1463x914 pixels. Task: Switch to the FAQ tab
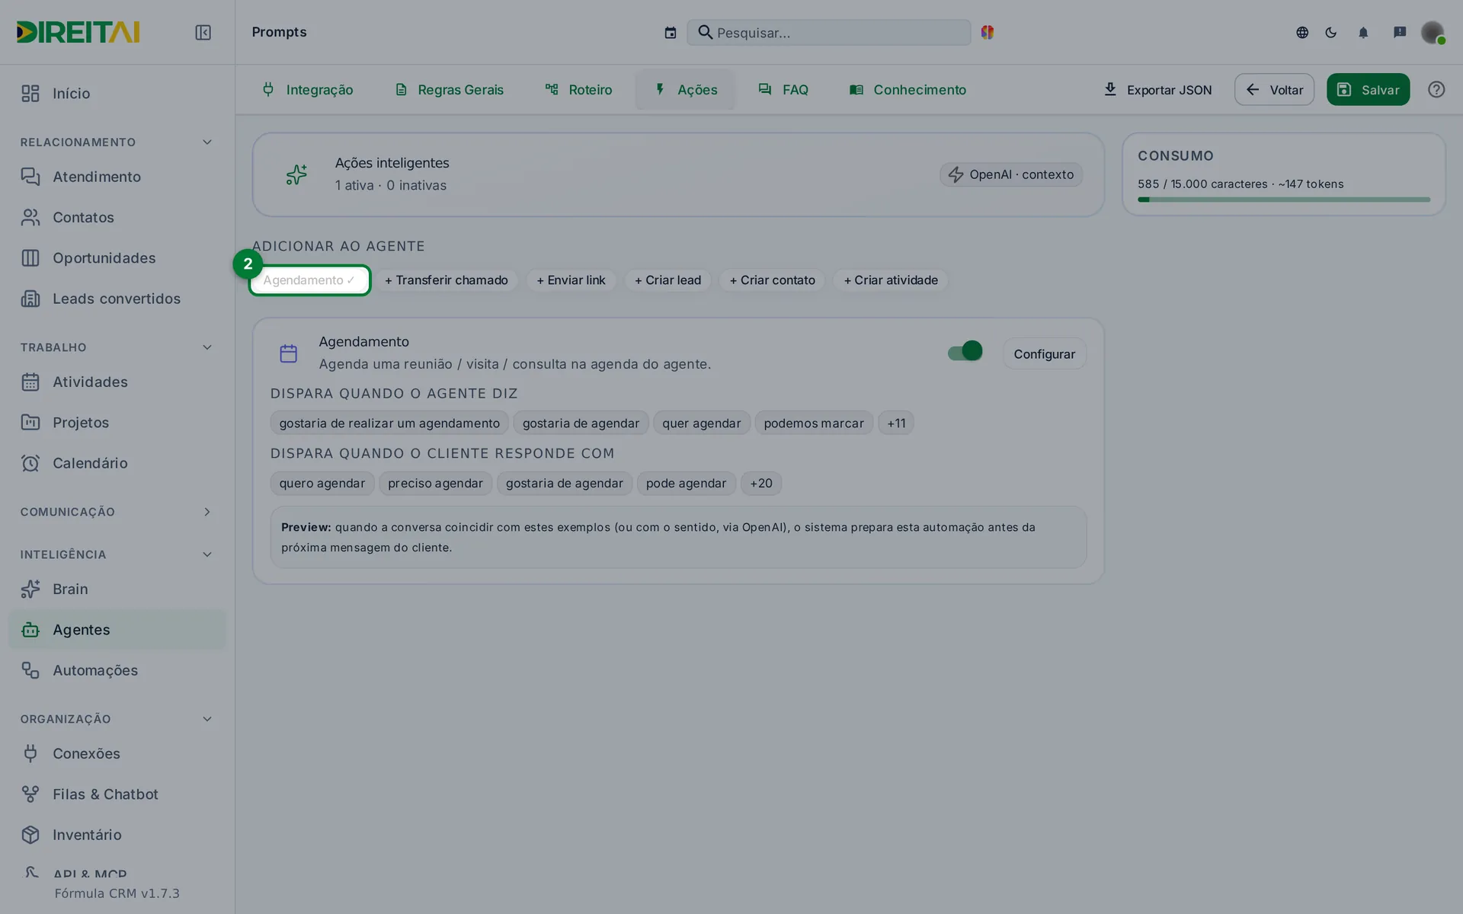pos(783,89)
